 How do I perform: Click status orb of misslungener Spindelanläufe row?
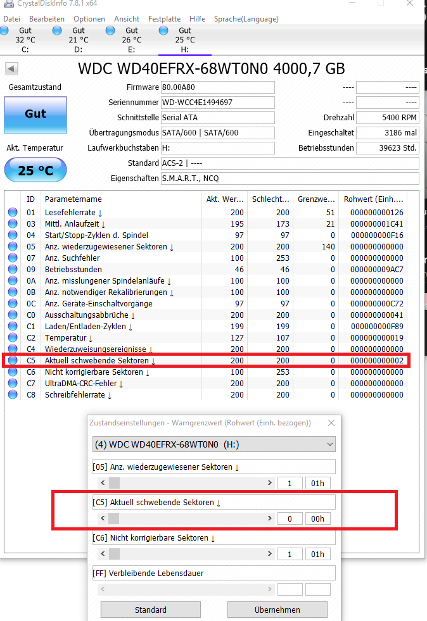(13, 281)
